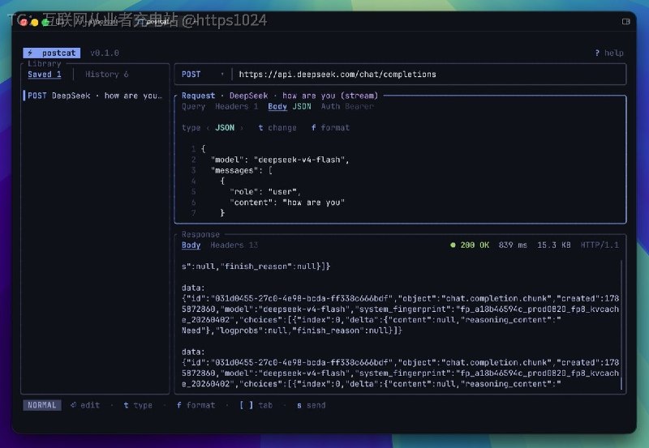
Task: Open the help question mark
Action: (597, 53)
